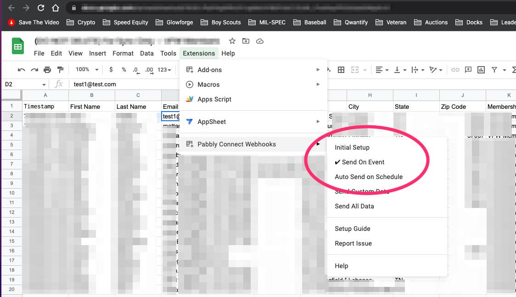Click the browser forward arrow
Screen dimensions: 516x297
[26, 8]
